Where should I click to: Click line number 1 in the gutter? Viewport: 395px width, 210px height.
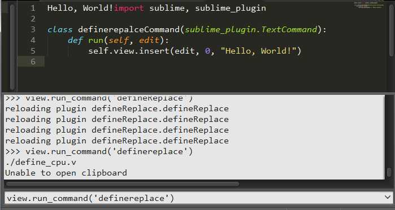click(x=33, y=8)
